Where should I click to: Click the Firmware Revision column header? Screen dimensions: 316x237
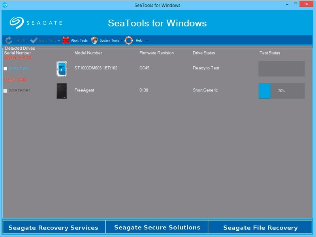(x=156, y=53)
